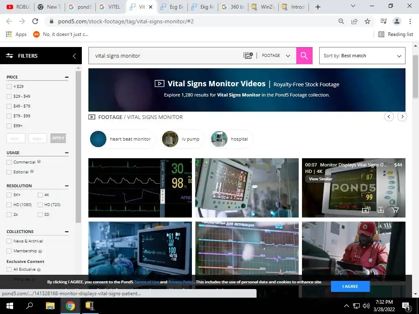The width and height of the screenshot is (419, 314).
Task: Check the $79 - $99 price filter
Action: click(x=9, y=116)
